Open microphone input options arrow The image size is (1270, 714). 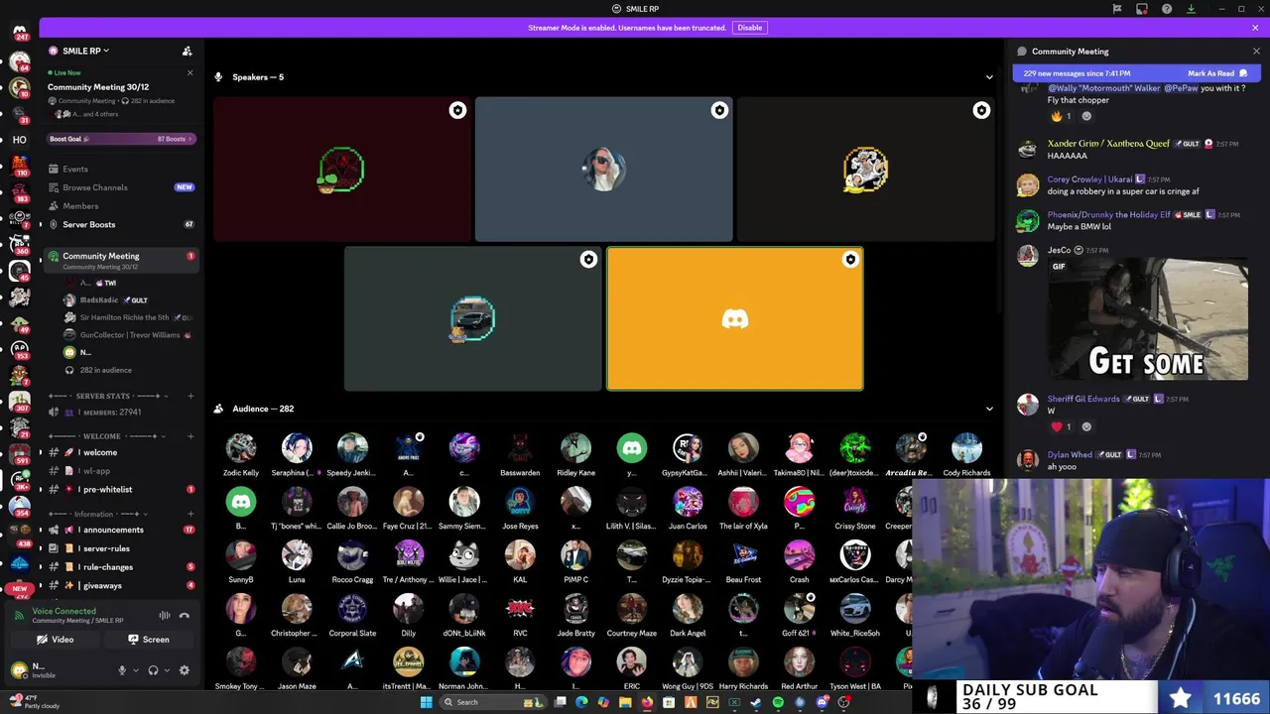(x=134, y=670)
